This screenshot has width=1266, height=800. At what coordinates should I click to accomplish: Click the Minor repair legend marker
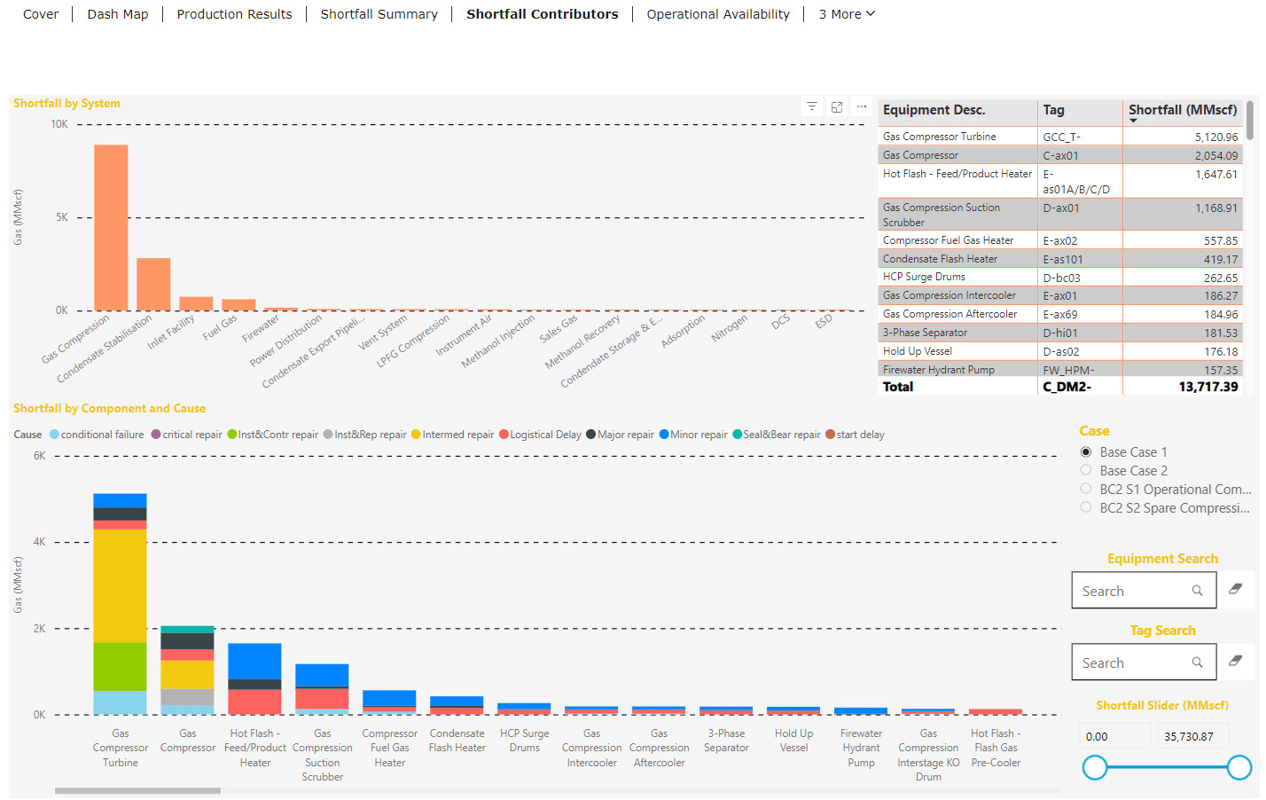664,435
